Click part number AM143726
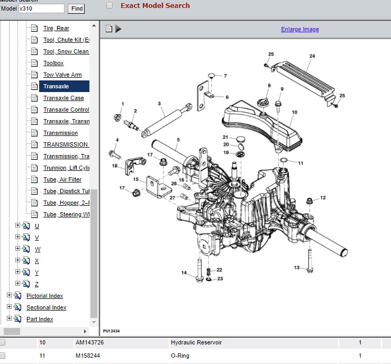Screen dimensions: 391x364 pyautogui.click(x=90, y=342)
